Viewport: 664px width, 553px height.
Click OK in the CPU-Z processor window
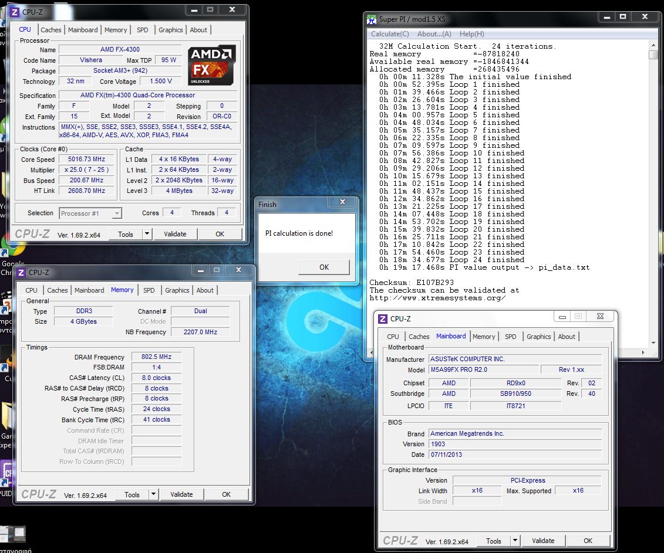[220, 234]
